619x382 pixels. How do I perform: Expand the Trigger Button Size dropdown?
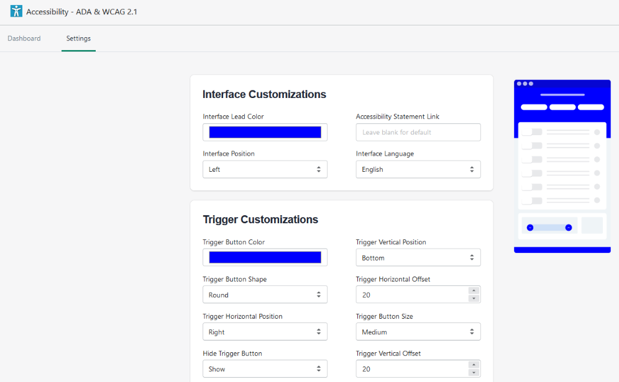coord(418,332)
